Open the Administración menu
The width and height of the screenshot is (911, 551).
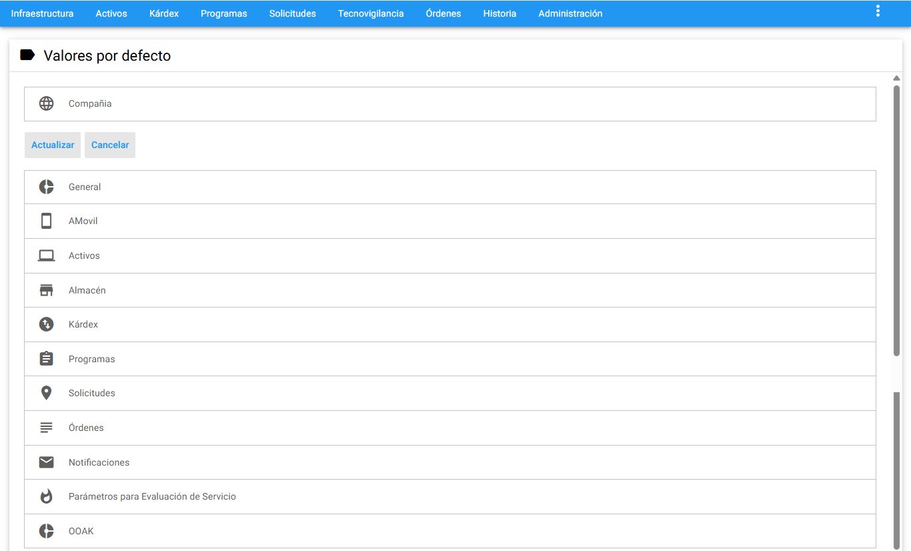[x=570, y=13]
